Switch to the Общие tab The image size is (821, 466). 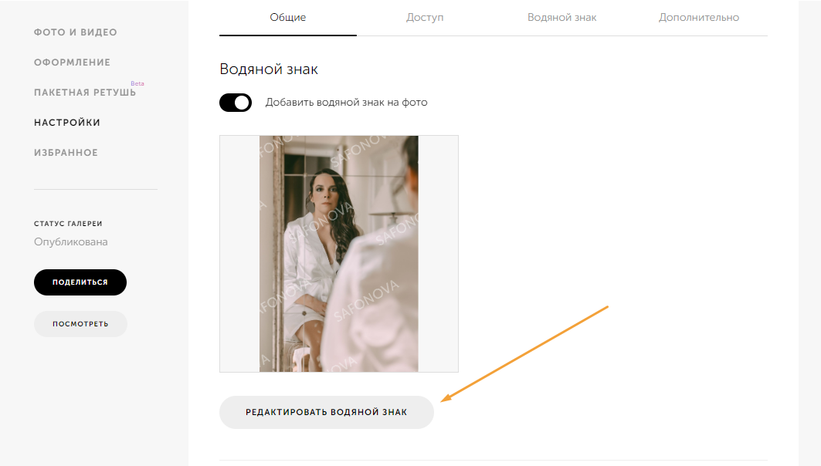(x=287, y=17)
